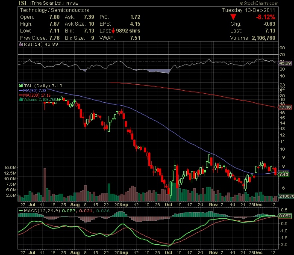Click the Ask value 7.39
Screen dimensions: 294x255
(89, 17)
